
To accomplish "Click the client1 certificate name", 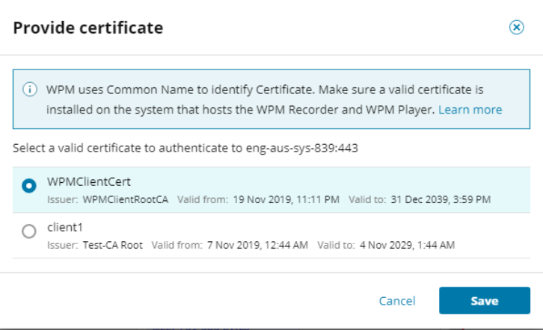I will (65, 227).
